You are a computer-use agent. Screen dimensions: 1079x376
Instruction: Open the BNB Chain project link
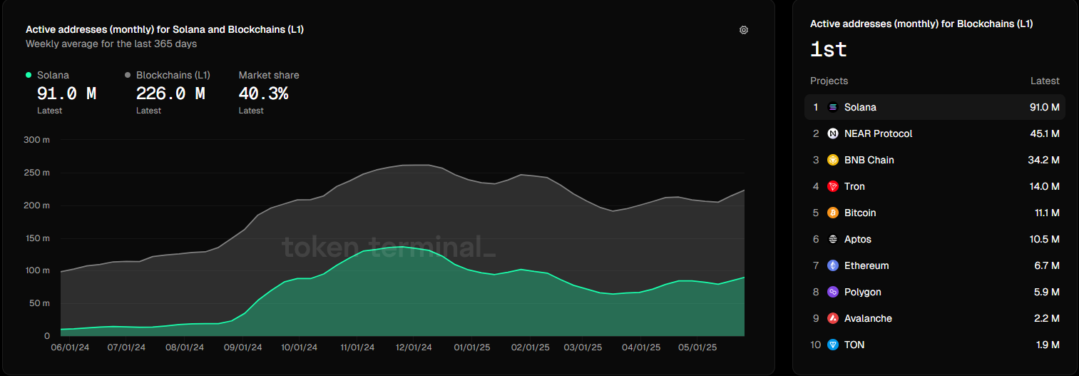869,160
